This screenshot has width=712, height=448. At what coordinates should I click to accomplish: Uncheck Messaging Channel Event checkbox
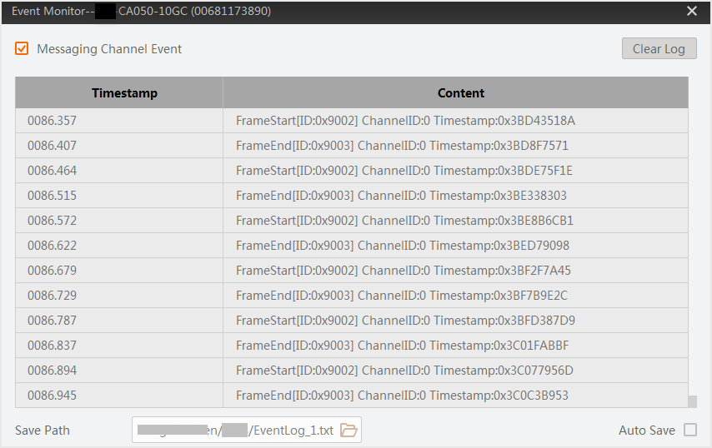pos(22,49)
